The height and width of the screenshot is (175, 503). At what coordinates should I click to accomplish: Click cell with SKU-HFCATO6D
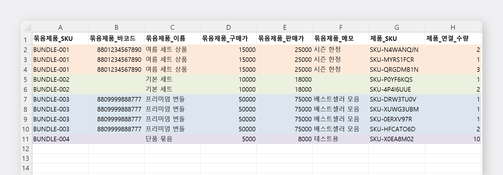point(396,129)
